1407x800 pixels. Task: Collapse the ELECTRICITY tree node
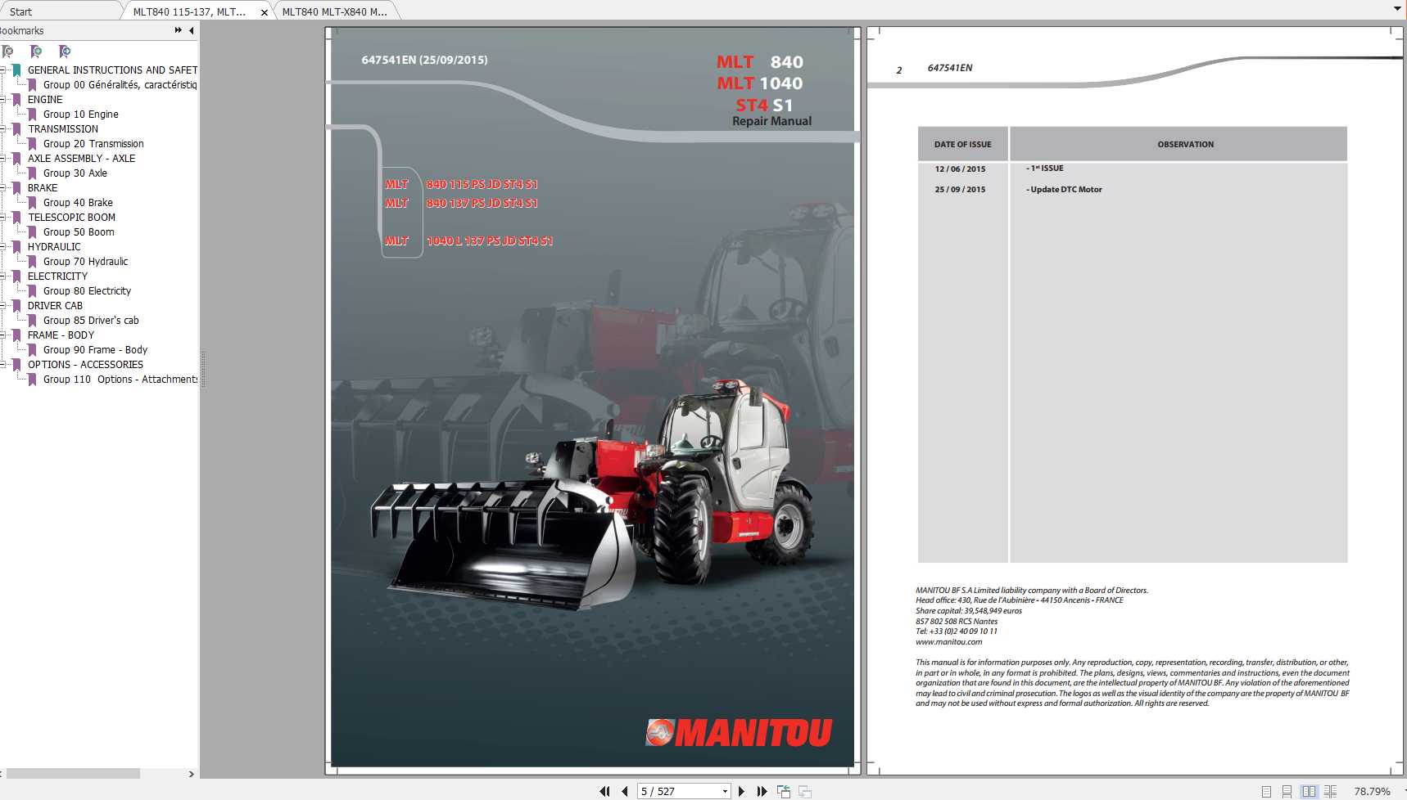[2, 276]
